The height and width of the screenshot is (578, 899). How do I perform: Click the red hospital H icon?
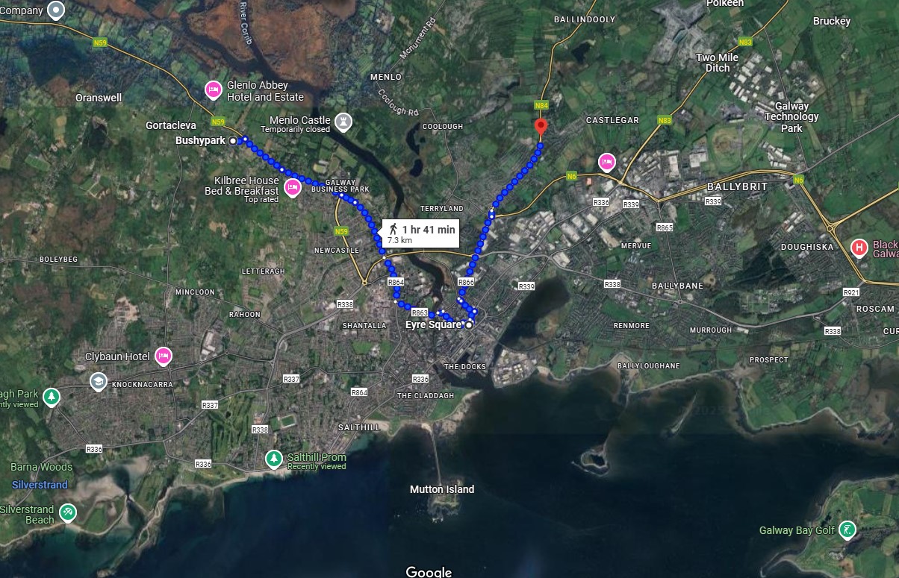click(859, 248)
